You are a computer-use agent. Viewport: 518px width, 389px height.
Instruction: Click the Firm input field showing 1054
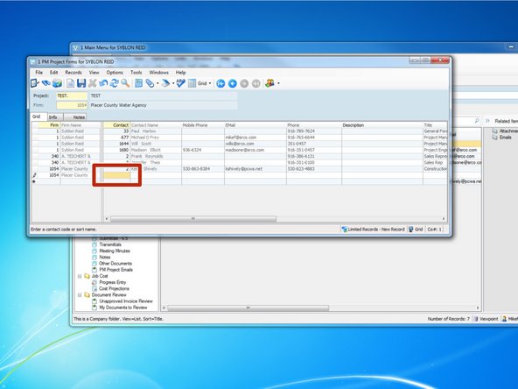click(72, 105)
